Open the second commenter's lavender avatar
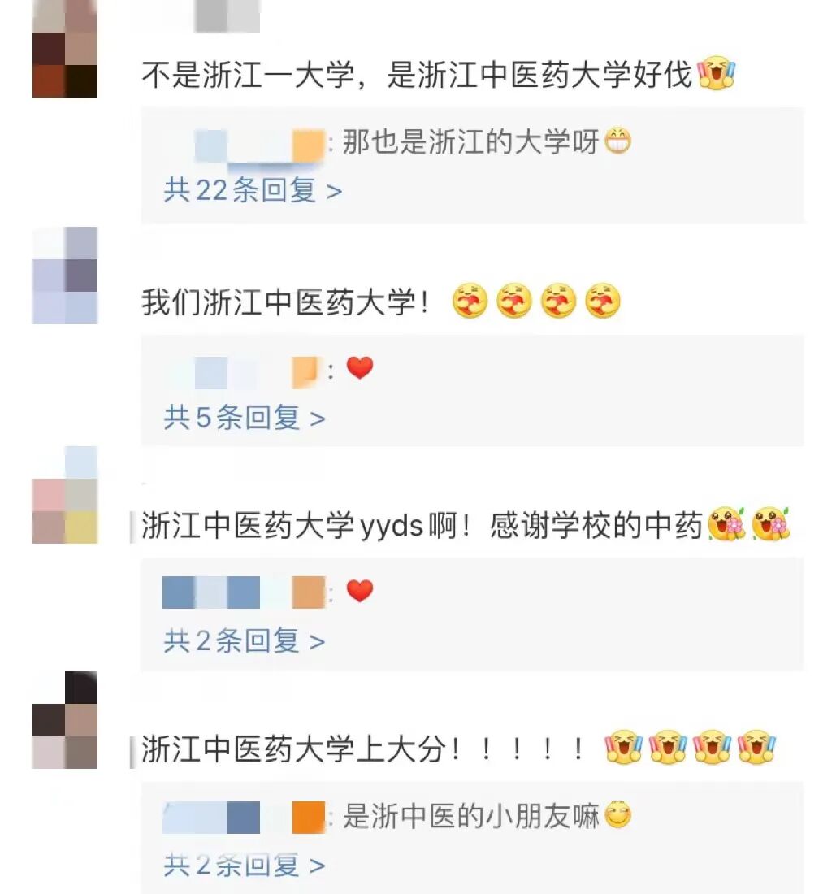The image size is (832, 894). click(x=65, y=276)
